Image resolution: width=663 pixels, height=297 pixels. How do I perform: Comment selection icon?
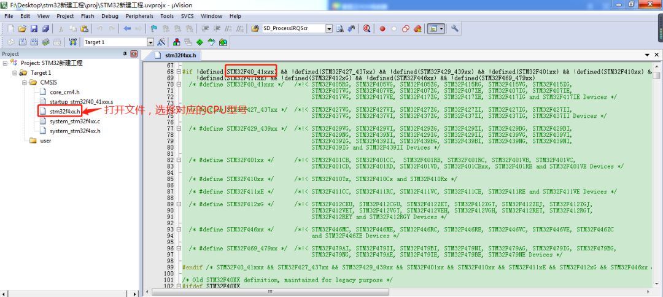tap(228, 29)
